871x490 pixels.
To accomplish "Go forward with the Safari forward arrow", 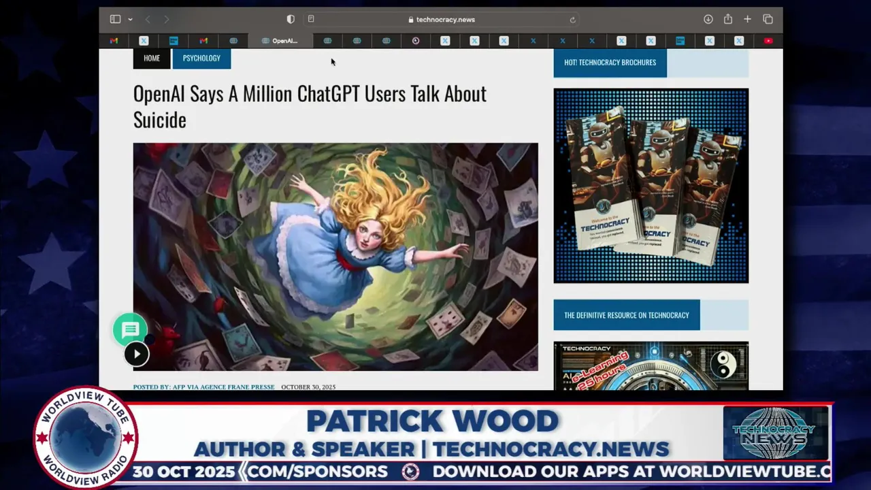I will [167, 20].
